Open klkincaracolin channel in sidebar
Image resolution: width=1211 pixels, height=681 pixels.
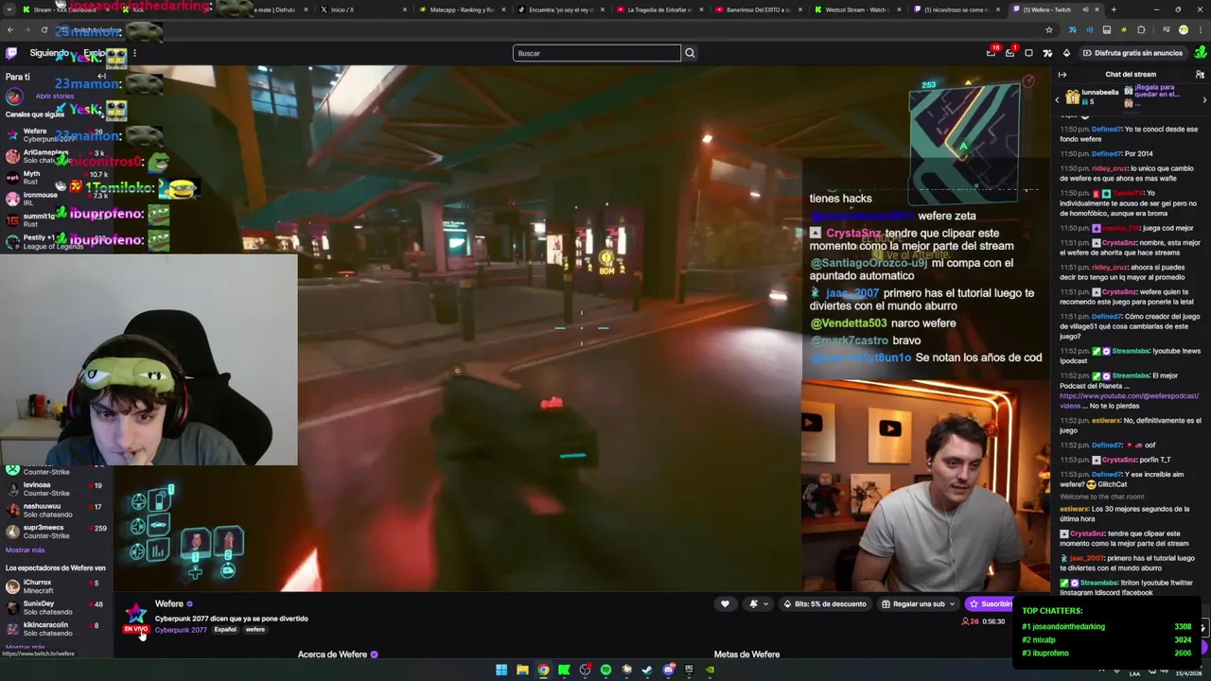pyautogui.click(x=57, y=629)
